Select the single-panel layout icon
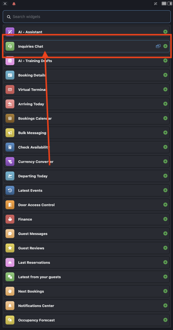 point(164,3)
